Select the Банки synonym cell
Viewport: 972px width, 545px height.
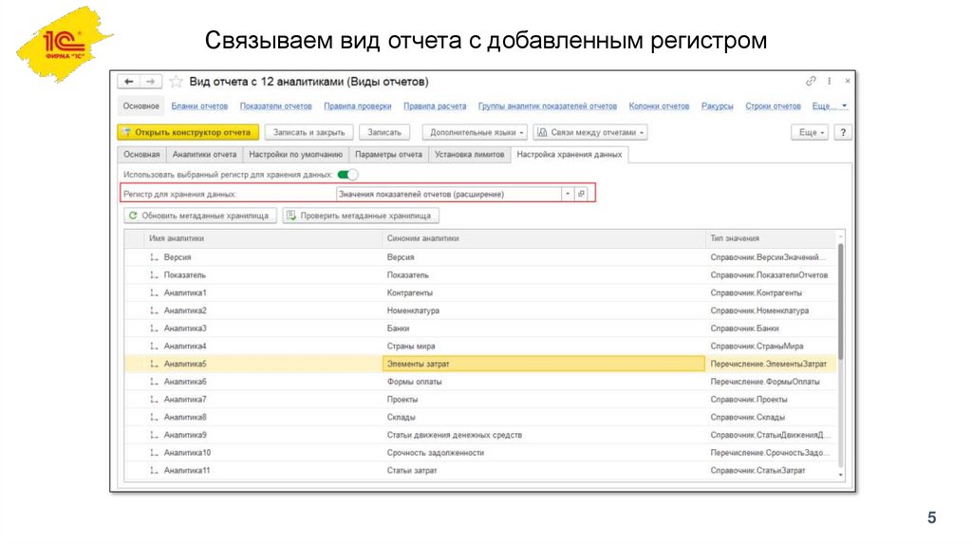[544, 329]
